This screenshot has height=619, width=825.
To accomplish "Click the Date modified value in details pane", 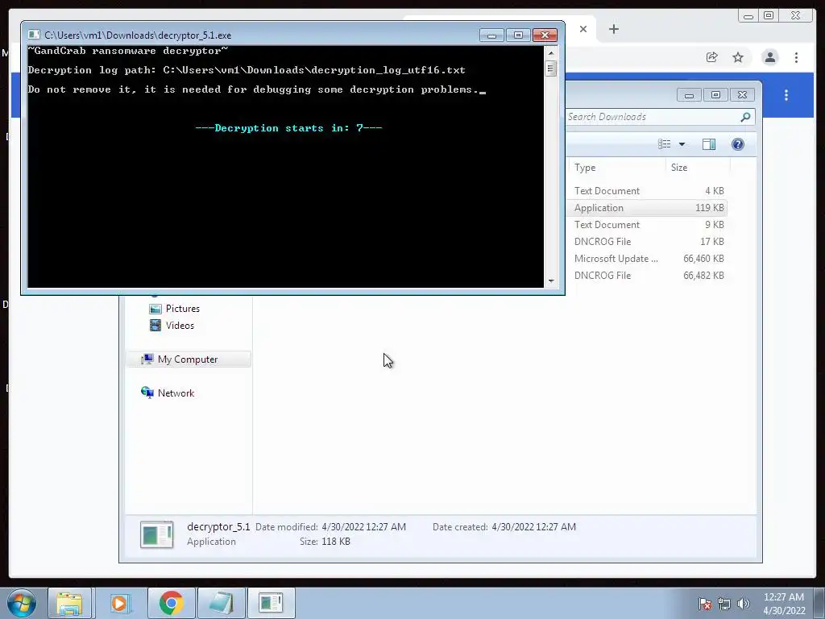I will [x=363, y=527].
